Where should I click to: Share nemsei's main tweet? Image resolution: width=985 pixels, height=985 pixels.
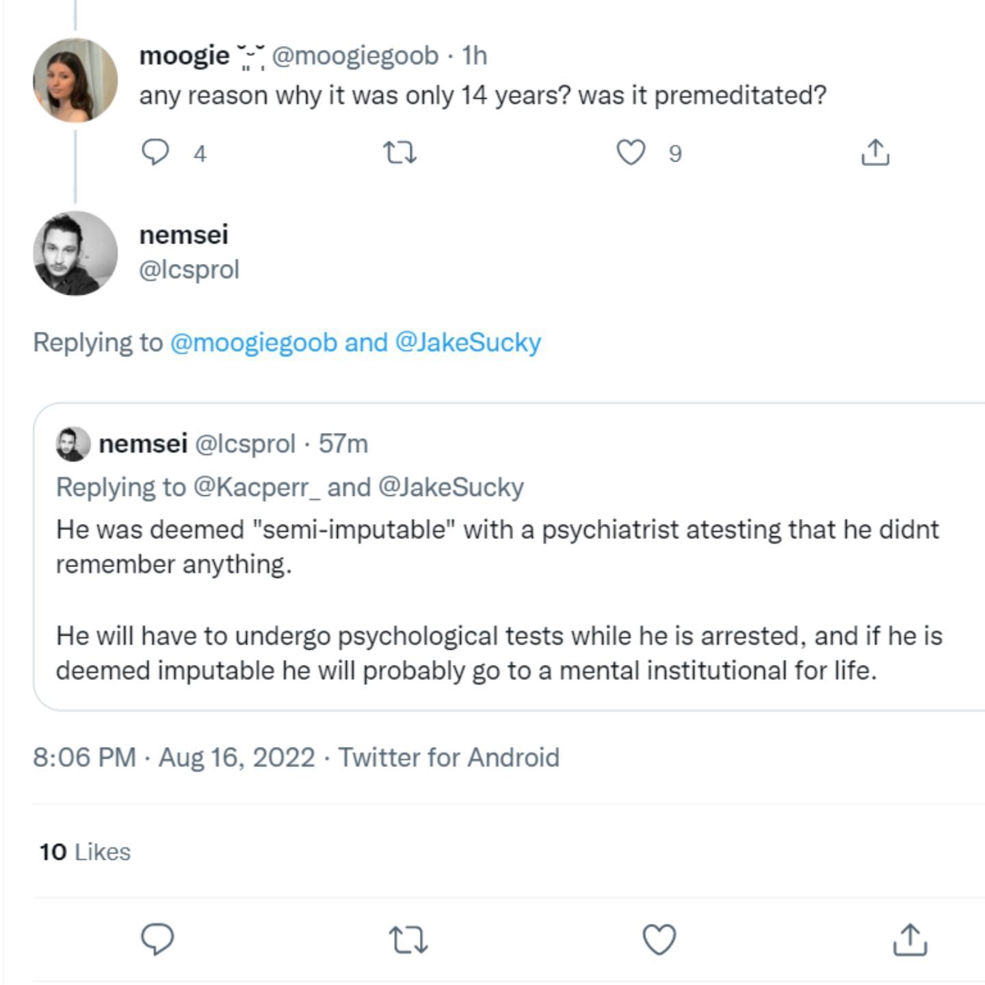[x=910, y=938]
